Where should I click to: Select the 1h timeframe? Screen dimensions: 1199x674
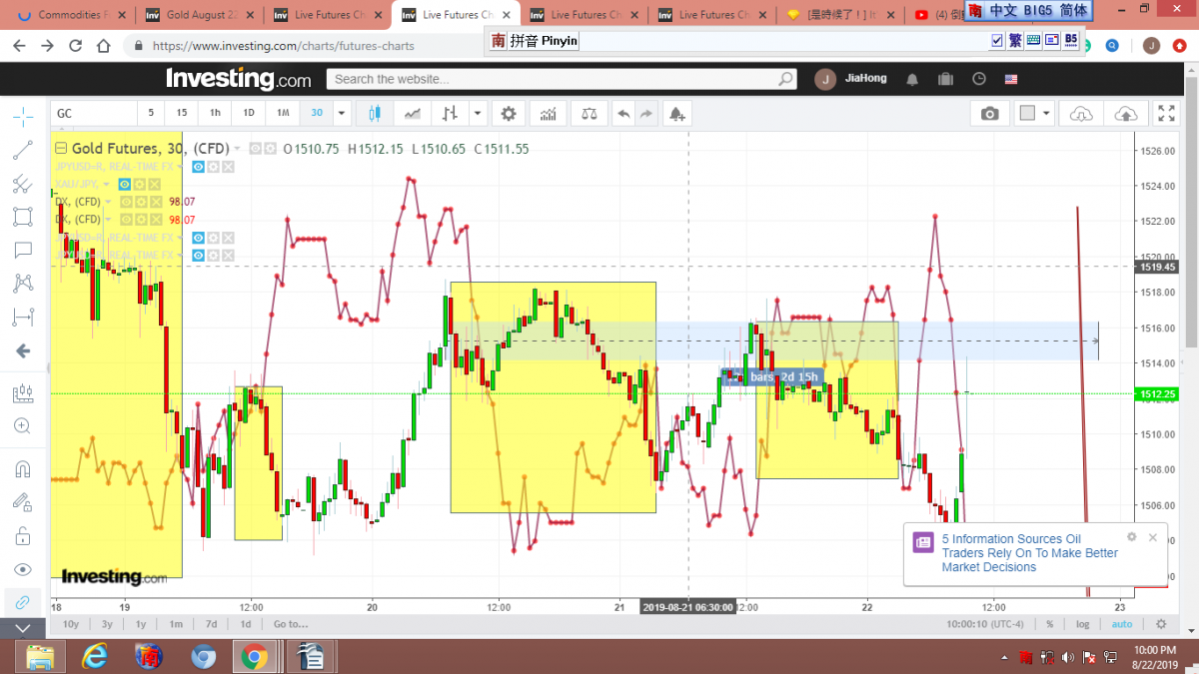pos(216,114)
